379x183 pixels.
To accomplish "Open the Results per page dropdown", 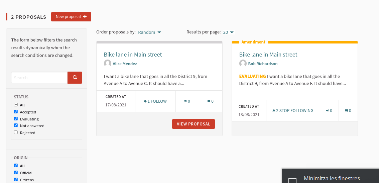I will click(x=228, y=32).
